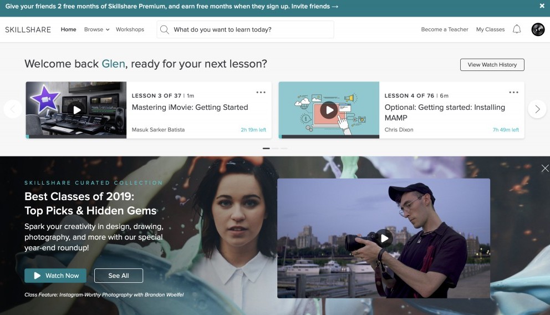Viewport: 550px width, 315px height.
Task: Click the Watch Now button
Action: 55,276
